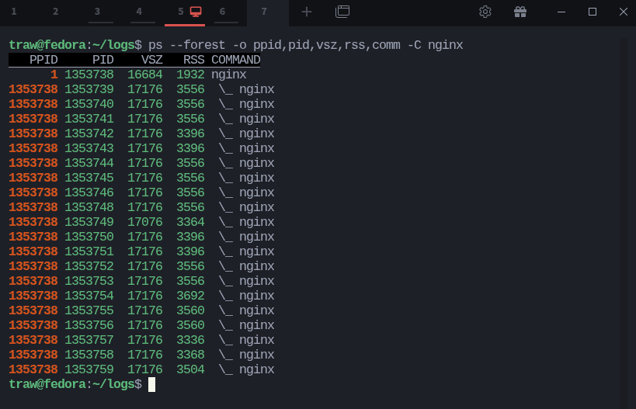Click PID 1353742

[89, 133]
